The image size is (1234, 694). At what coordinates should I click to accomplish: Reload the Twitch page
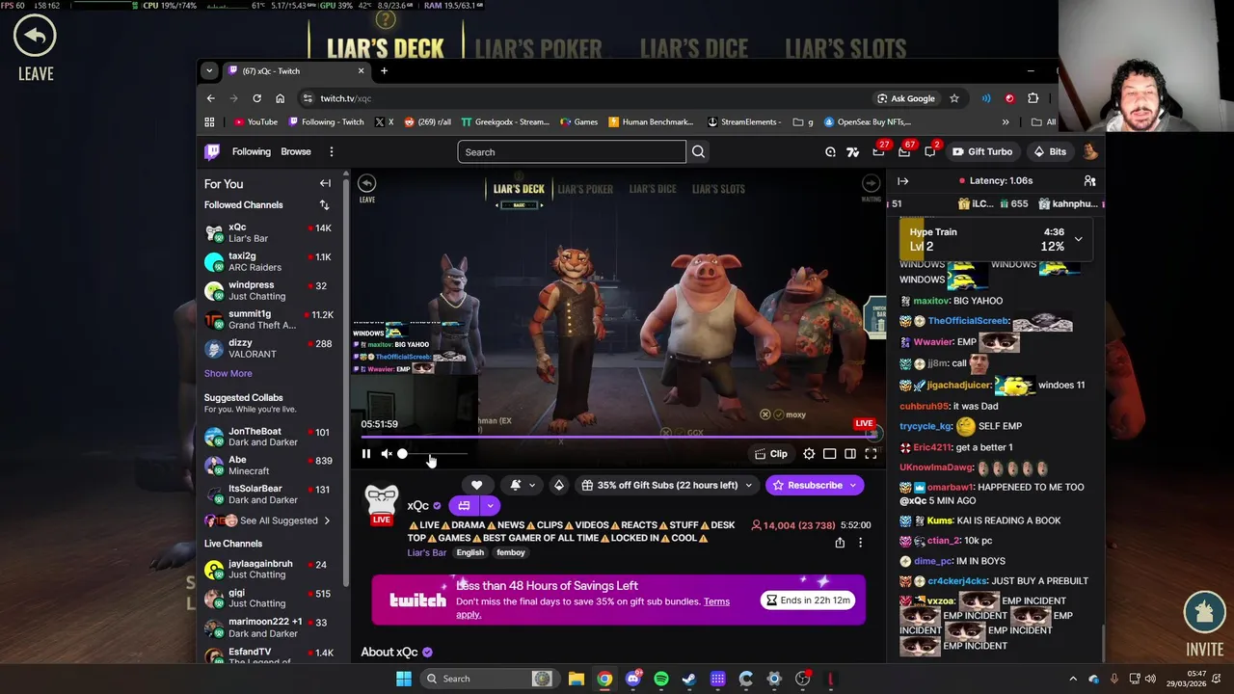[x=256, y=98]
